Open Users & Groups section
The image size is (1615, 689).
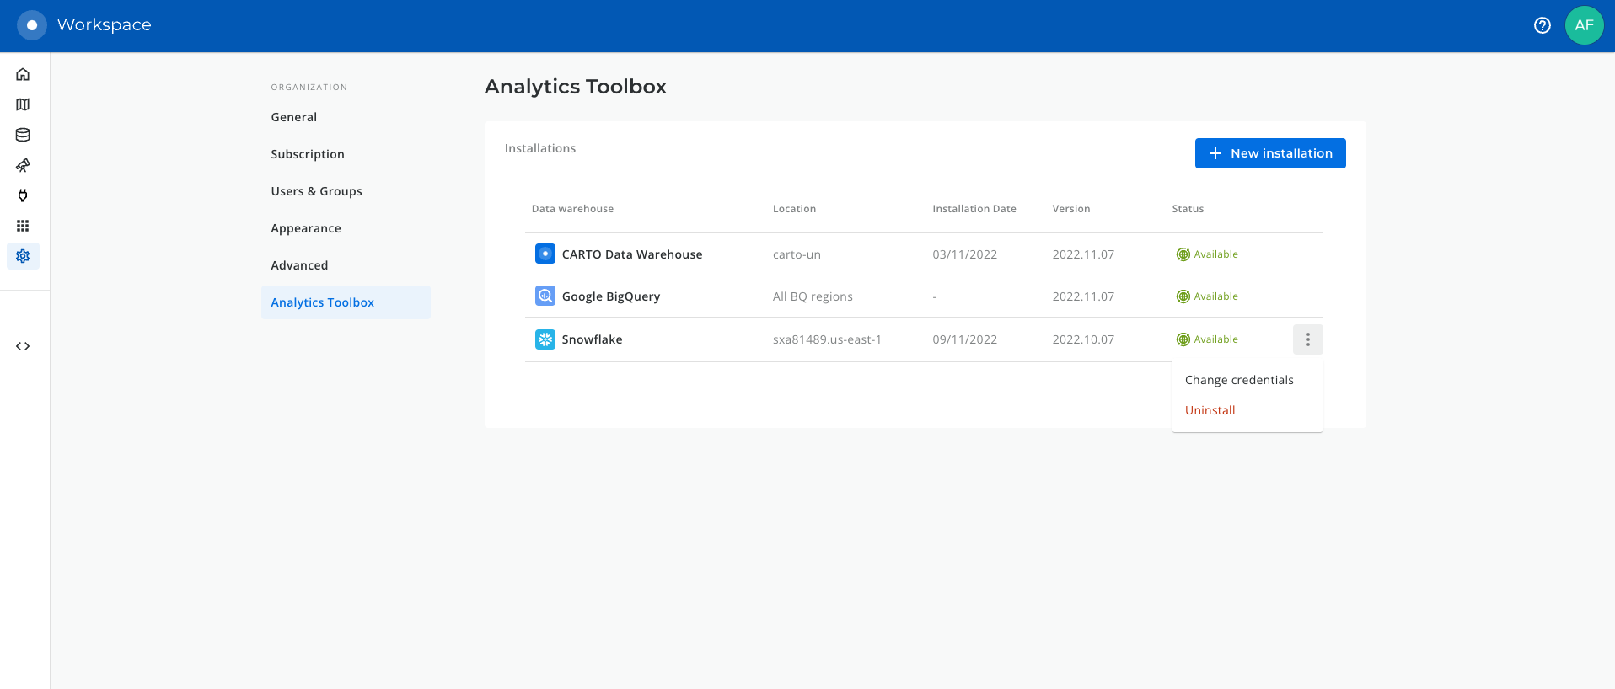coord(316,191)
